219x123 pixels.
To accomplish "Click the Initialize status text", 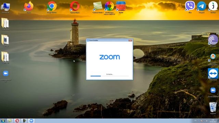I will tap(109, 74).
